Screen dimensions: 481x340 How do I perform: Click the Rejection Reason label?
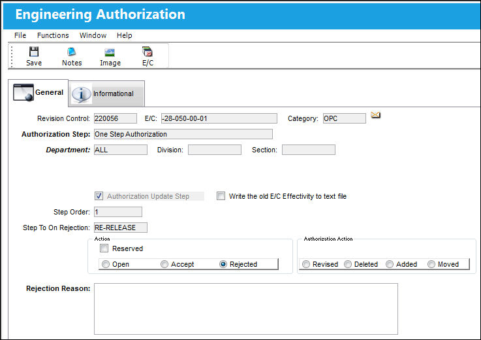(58, 288)
